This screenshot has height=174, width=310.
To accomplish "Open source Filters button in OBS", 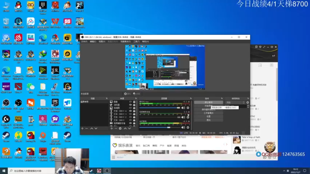I will point(136,94).
